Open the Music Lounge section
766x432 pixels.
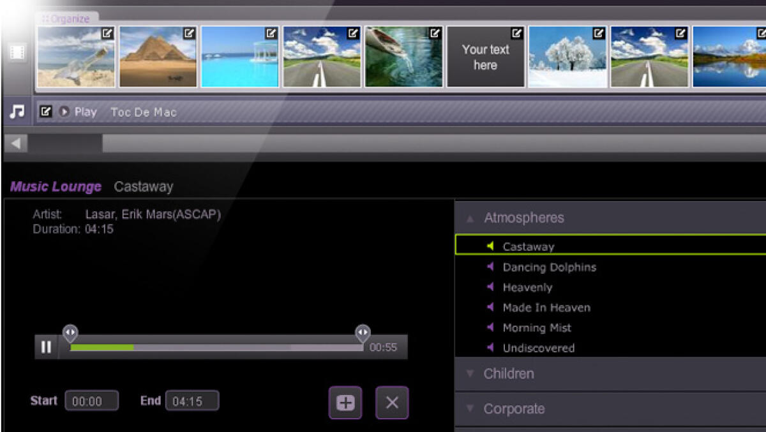pos(56,187)
